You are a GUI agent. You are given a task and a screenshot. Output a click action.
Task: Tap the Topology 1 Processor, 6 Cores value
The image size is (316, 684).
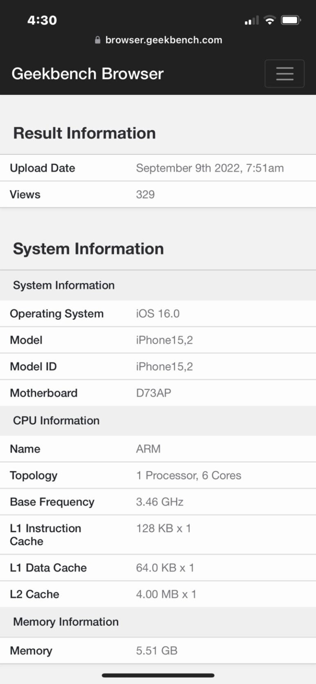pos(189,475)
